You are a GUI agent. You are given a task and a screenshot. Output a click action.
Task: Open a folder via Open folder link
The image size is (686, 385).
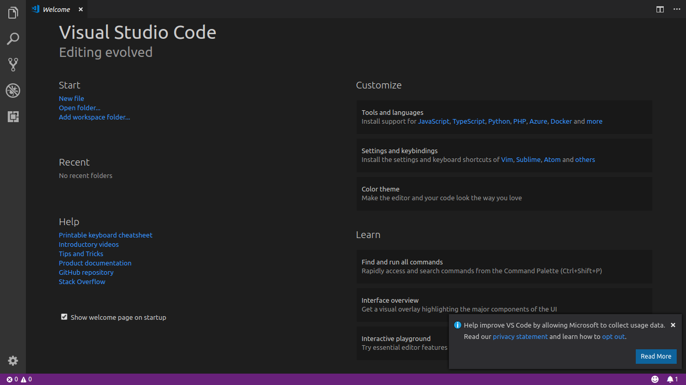click(79, 107)
